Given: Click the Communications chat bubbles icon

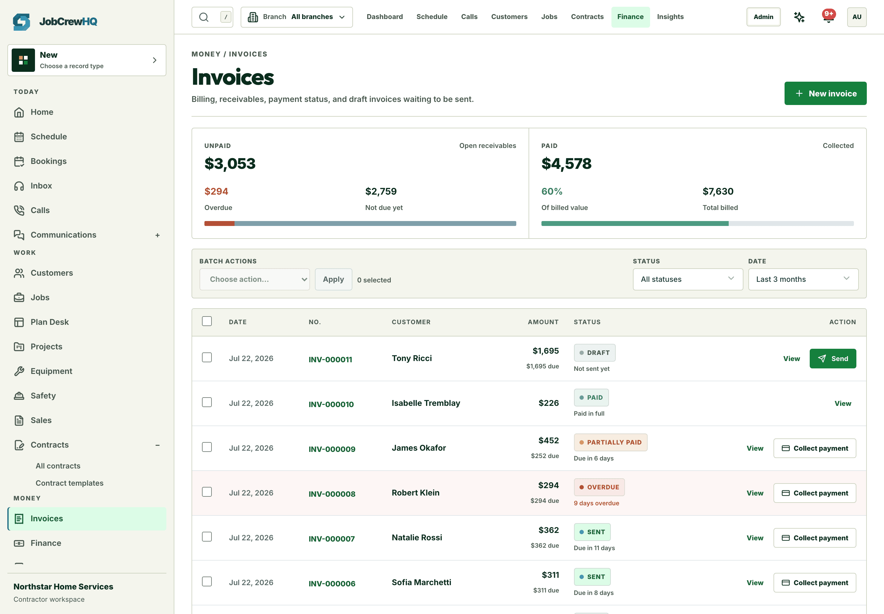Looking at the screenshot, I should [19, 235].
